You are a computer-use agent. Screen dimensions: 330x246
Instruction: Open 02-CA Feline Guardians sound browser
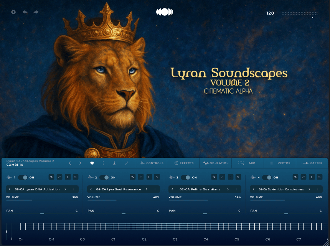[200, 189]
